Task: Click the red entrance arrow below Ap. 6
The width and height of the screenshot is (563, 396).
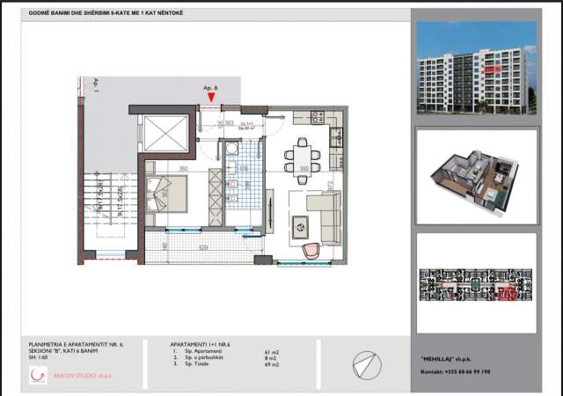Action: click(211, 97)
